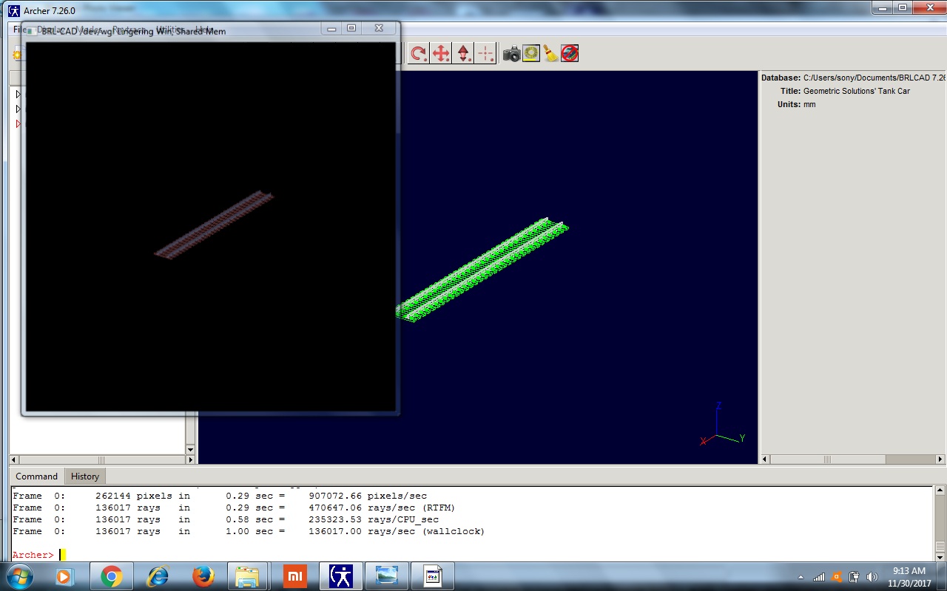Open the last taskbar application button
The height and width of the screenshot is (591, 947).
click(432, 576)
